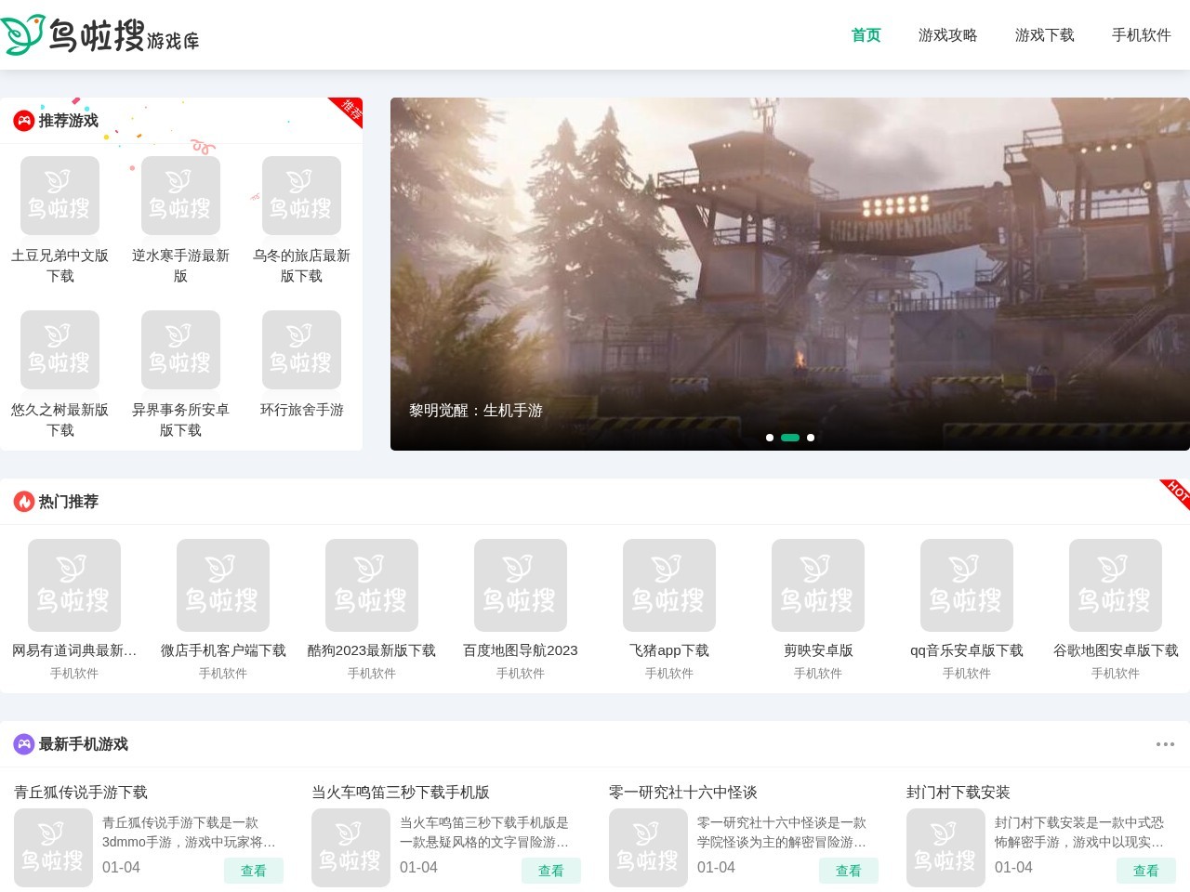Open 手机软件 navigation item
This screenshot has width=1190, height=892.
[x=1141, y=35]
